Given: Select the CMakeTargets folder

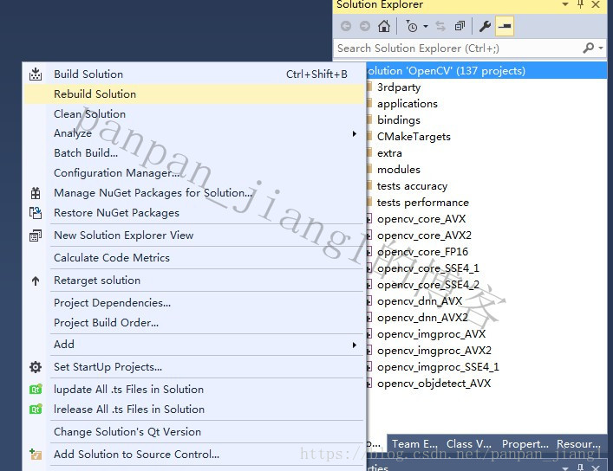Looking at the screenshot, I should click(x=414, y=136).
